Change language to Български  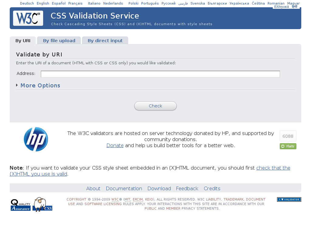pos(217,3)
